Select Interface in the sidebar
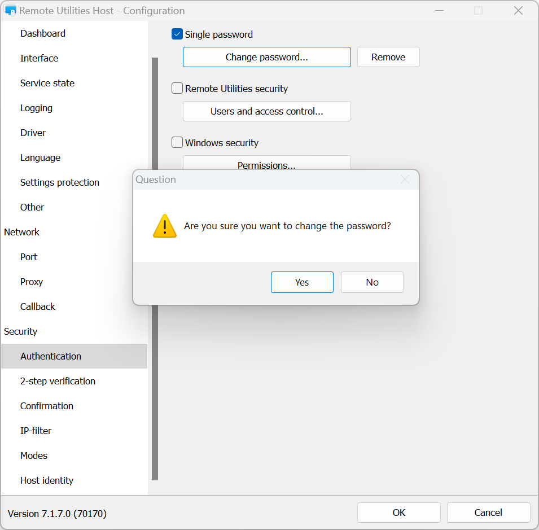539x530 pixels. click(x=39, y=58)
